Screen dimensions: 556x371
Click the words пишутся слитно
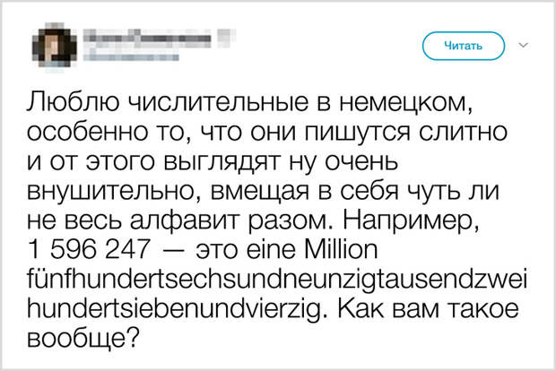tap(406, 133)
